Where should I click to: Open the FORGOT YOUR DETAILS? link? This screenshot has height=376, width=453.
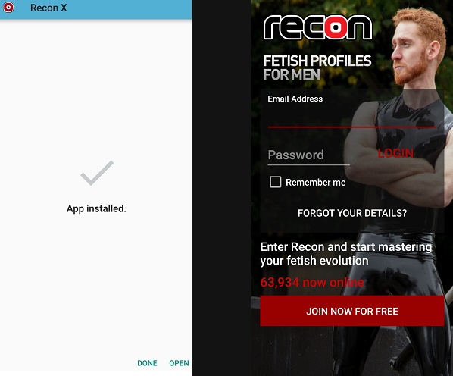tap(352, 213)
